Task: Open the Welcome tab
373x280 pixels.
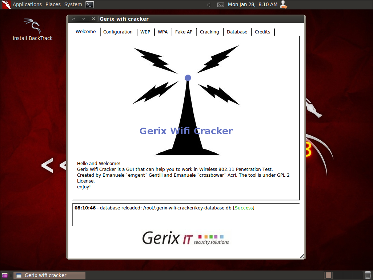Action: (86, 32)
